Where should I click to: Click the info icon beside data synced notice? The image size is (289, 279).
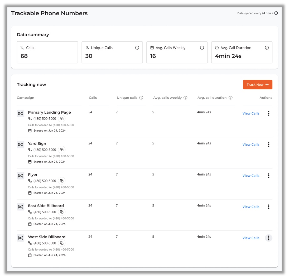coord(276,13)
